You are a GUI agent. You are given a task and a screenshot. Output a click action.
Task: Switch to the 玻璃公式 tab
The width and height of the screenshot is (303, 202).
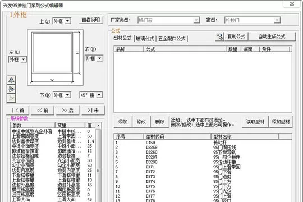145,39
